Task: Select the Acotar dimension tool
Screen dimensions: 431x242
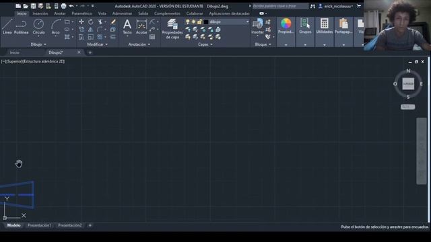Action: point(141,27)
